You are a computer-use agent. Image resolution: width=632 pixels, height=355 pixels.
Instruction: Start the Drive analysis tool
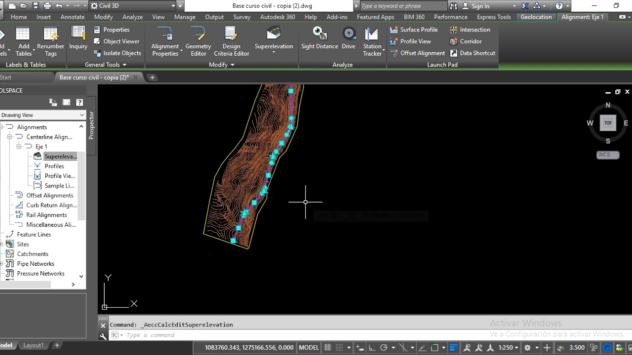(349, 38)
